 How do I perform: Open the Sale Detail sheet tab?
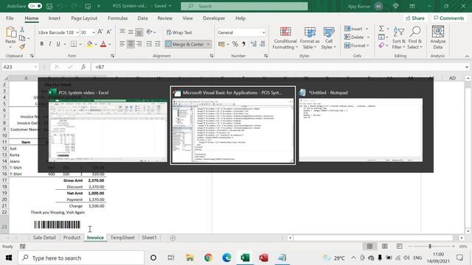click(x=44, y=238)
